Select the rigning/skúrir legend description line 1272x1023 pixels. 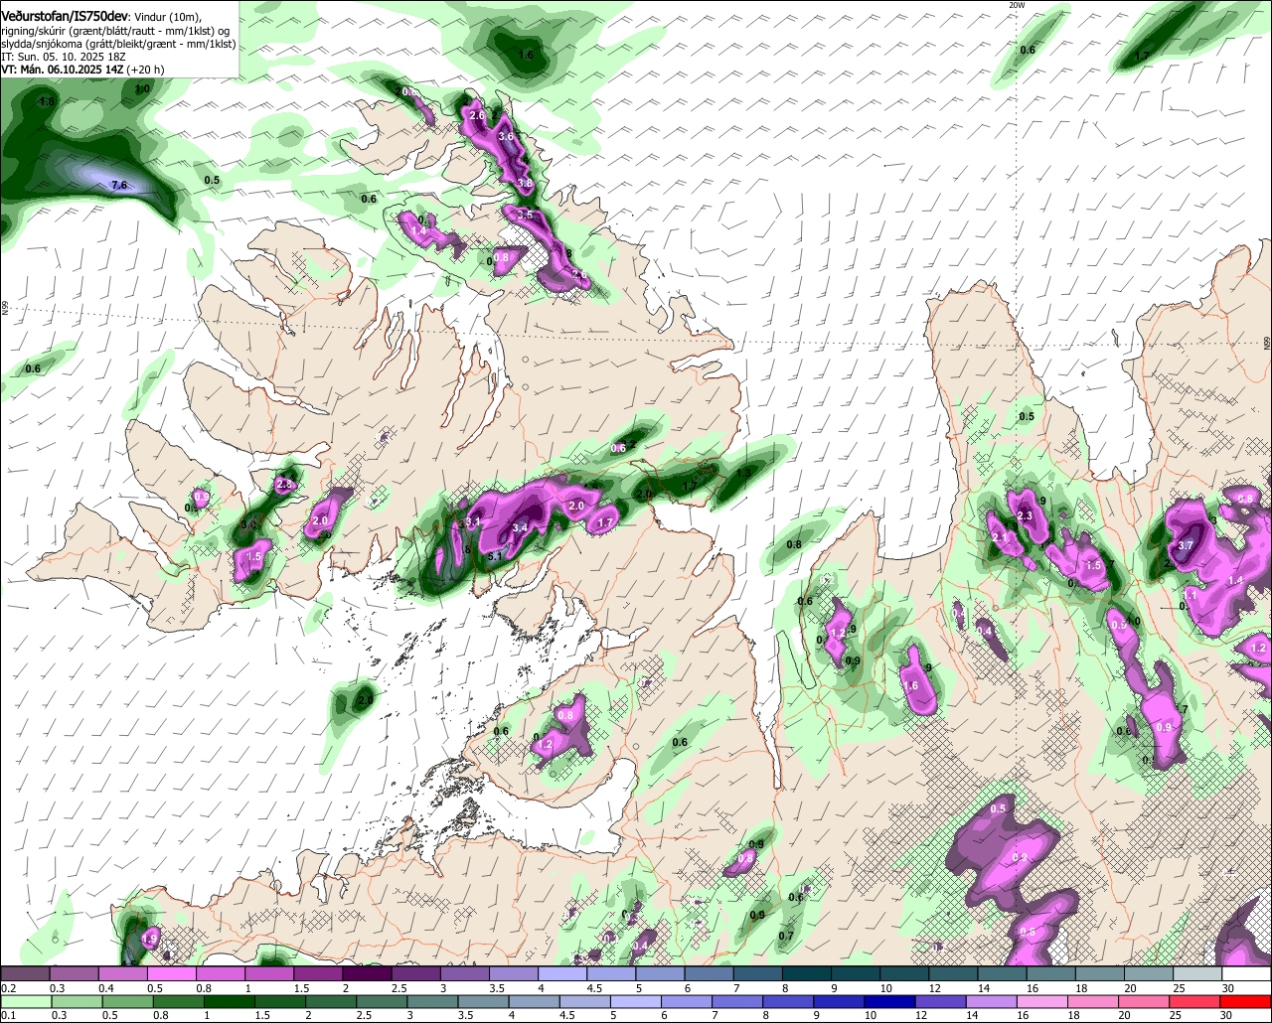[117, 31]
